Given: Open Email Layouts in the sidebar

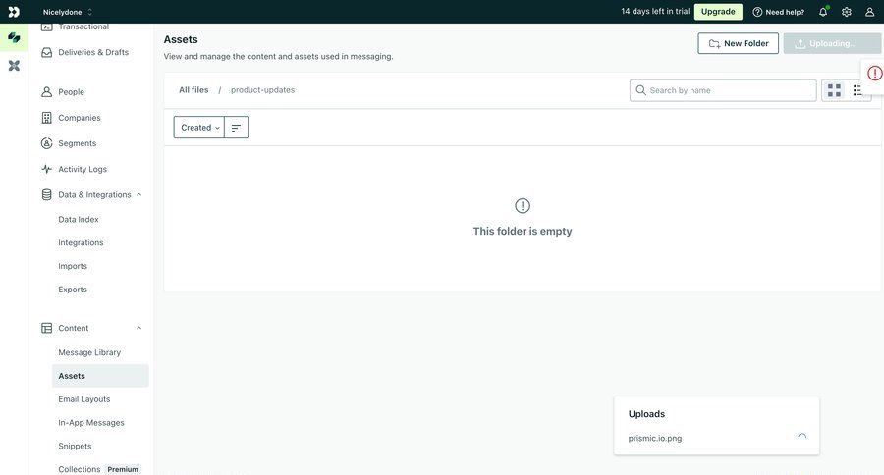Looking at the screenshot, I should (83, 399).
